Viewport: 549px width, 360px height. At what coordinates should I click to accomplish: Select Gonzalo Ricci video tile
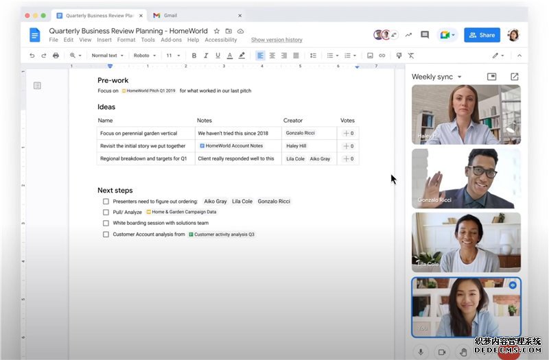point(466,178)
